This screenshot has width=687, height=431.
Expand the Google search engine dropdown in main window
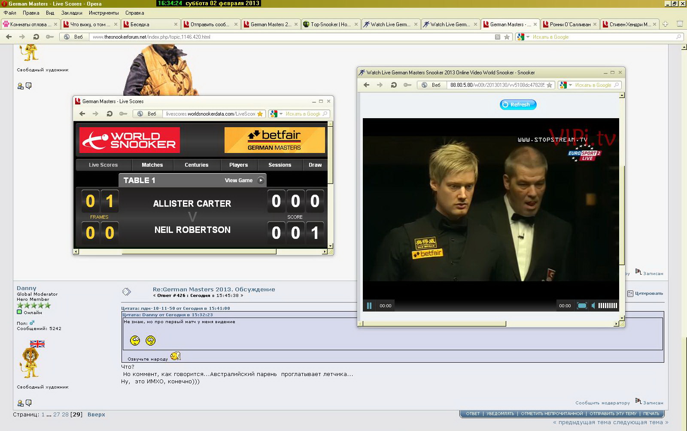528,37
